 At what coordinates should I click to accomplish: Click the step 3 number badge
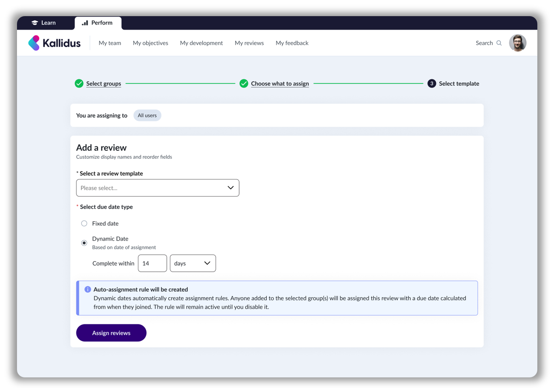point(432,84)
